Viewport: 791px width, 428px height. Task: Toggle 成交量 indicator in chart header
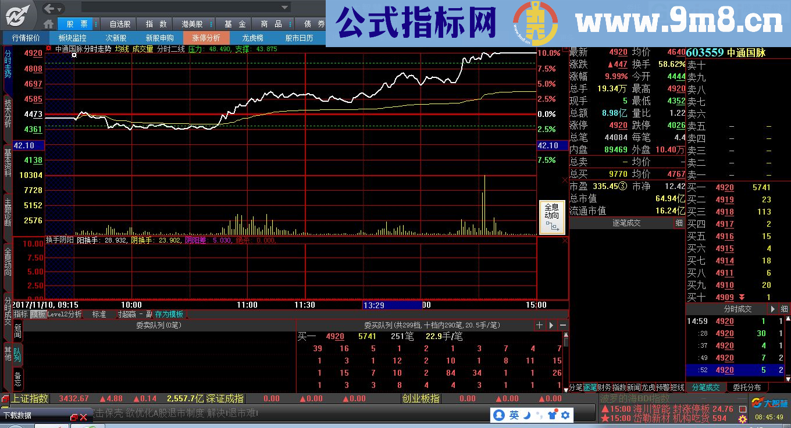pos(143,49)
